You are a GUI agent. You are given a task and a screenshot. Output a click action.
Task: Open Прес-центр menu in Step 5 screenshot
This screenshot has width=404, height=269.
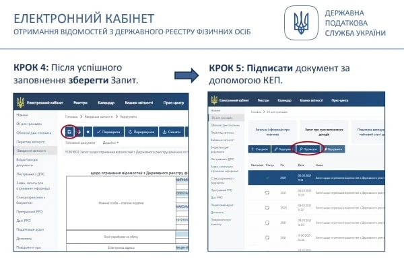339,100
